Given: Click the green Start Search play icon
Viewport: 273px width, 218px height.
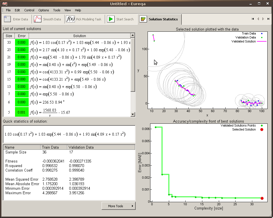Looking at the screenshot, I should (111, 19).
